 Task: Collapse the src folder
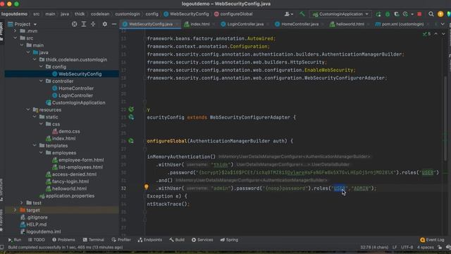coord(16,38)
